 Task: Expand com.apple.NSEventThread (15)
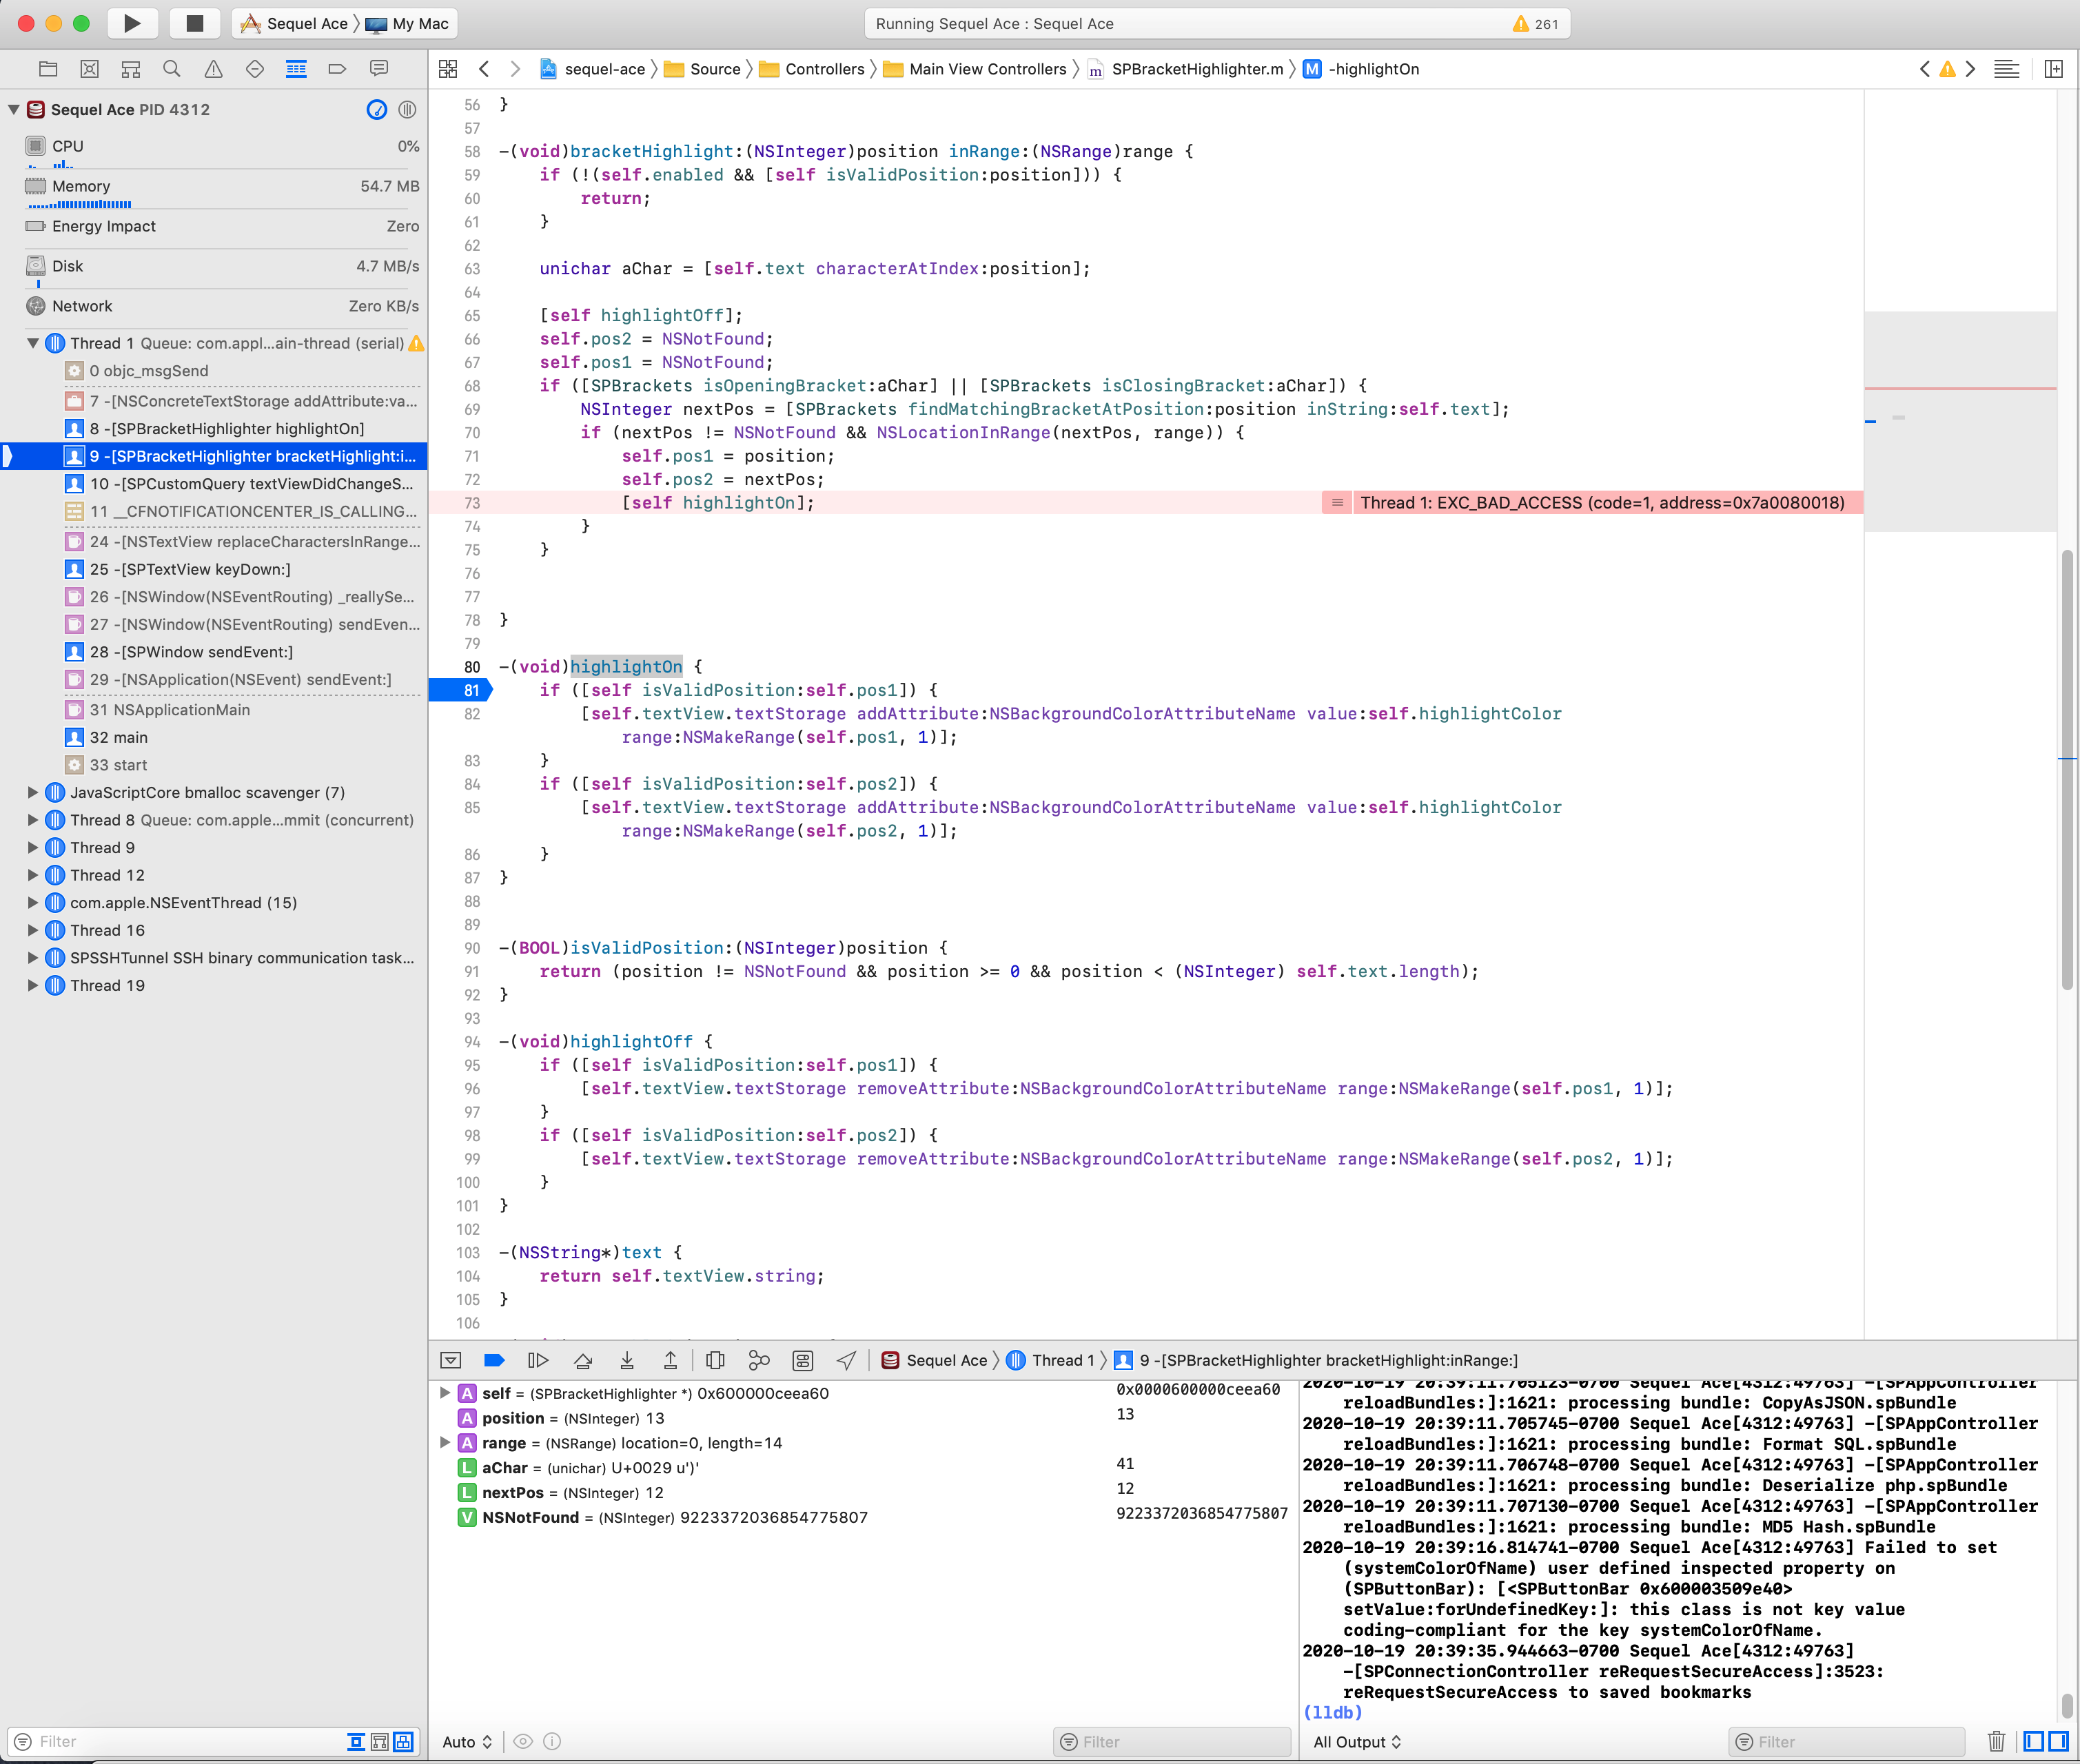tap(33, 902)
